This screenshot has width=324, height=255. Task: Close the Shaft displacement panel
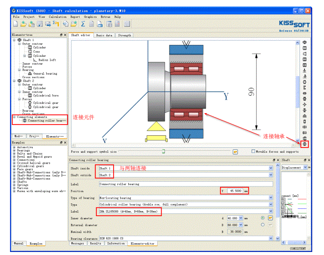click(x=309, y=160)
